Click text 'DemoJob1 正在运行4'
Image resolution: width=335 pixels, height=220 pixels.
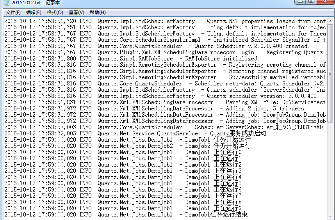tap(214, 177)
